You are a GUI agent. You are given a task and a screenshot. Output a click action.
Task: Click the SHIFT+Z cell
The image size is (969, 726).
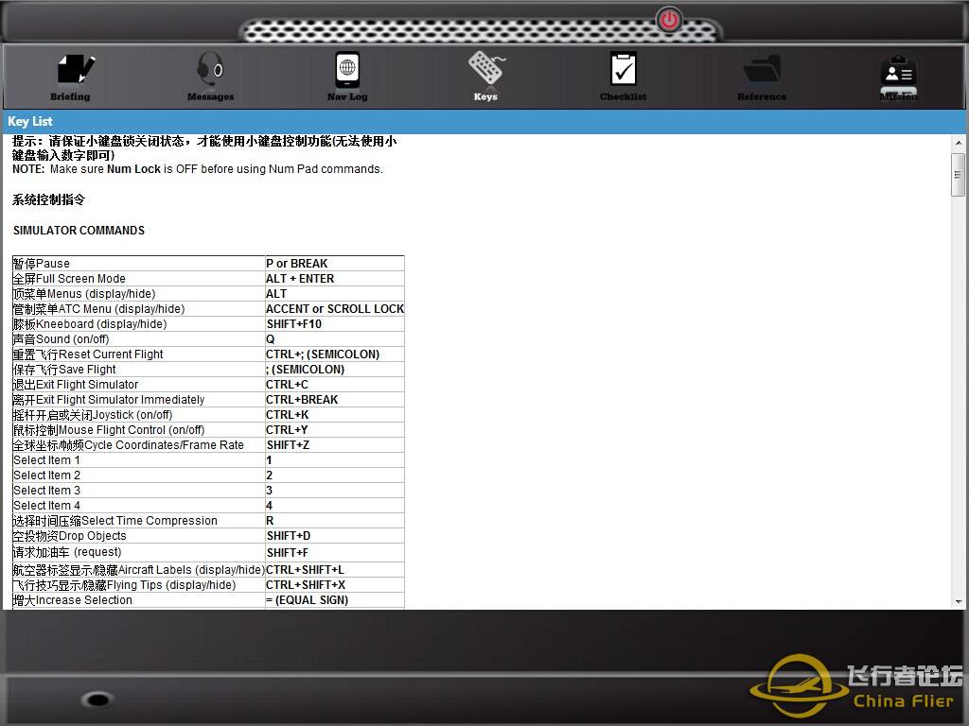pos(335,445)
